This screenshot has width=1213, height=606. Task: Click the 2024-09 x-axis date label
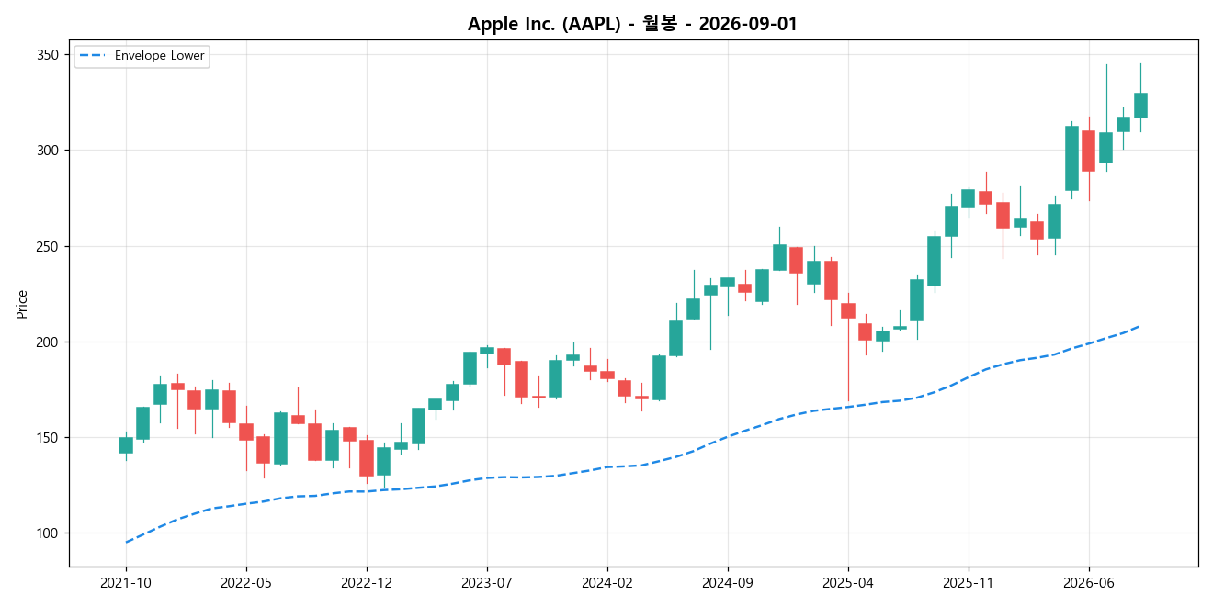[x=728, y=582]
